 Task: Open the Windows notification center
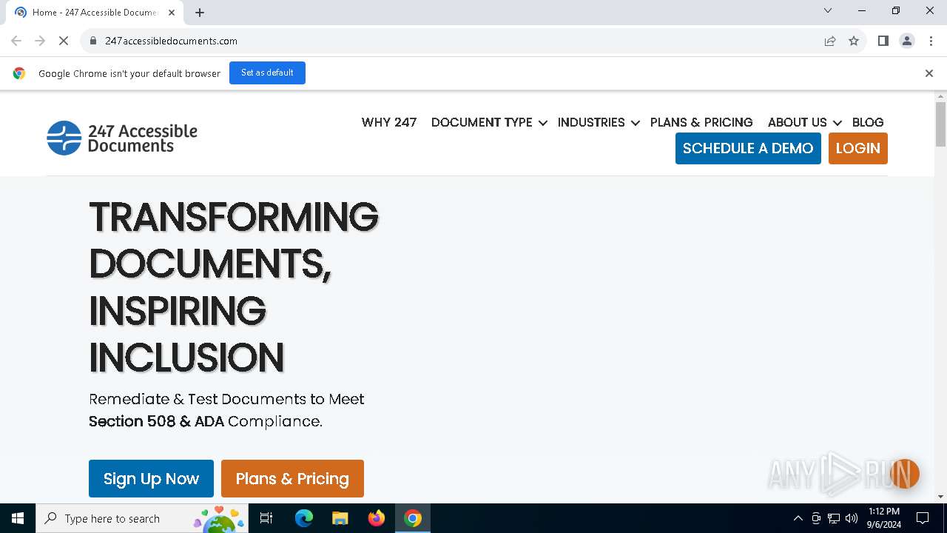[x=923, y=518]
